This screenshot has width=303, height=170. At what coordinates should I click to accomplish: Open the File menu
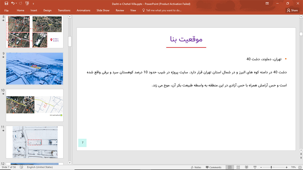pos(6,11)
